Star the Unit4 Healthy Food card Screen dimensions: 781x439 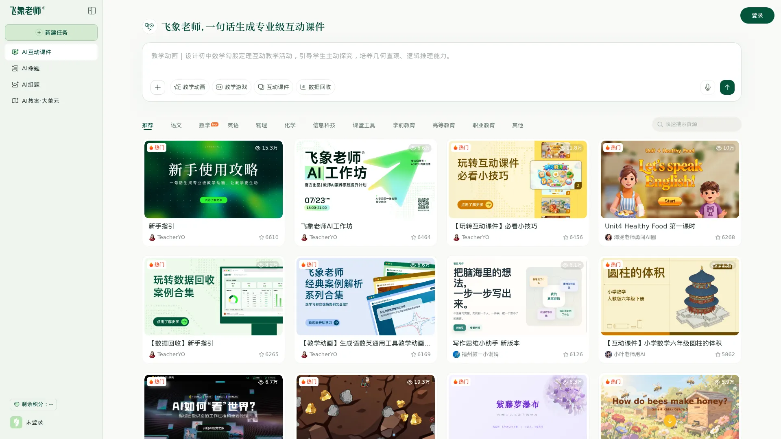click(718, 237)
